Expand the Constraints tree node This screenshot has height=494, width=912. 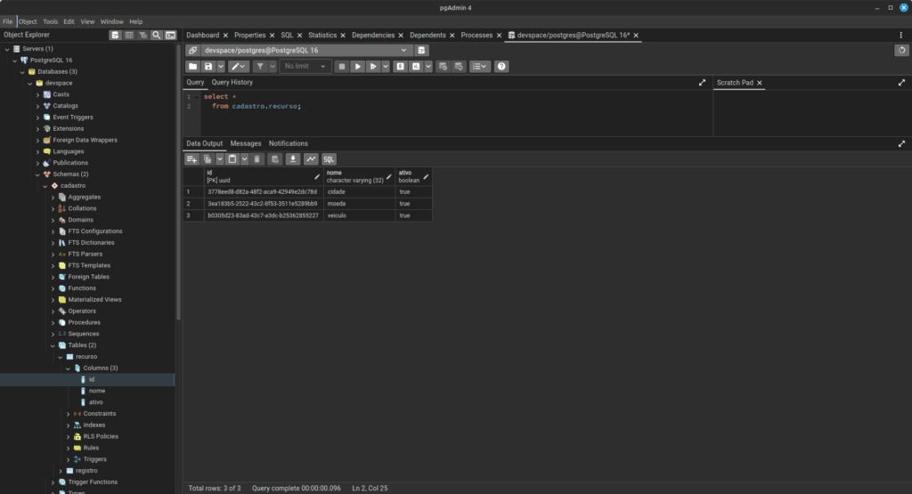(68, 414)
